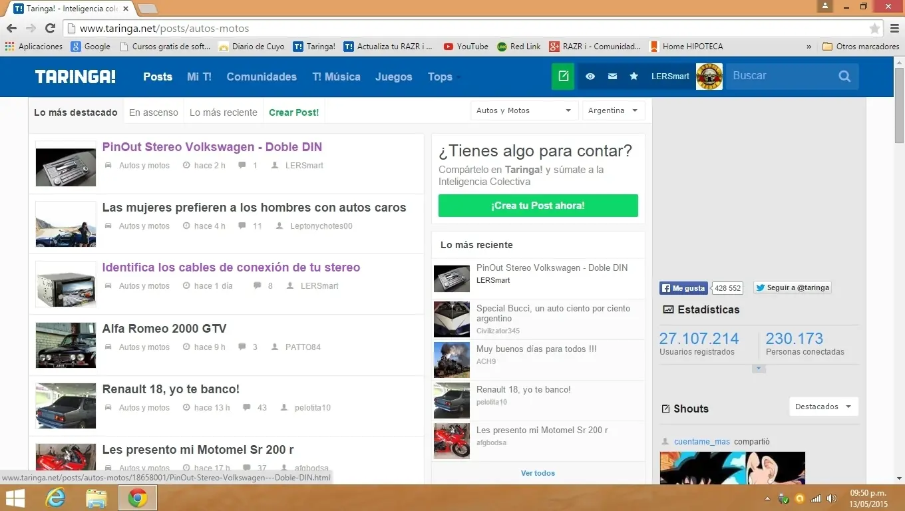Open the post about mujeres and autos caros
This screenshot has width=905, height=511.
(254, 208)
